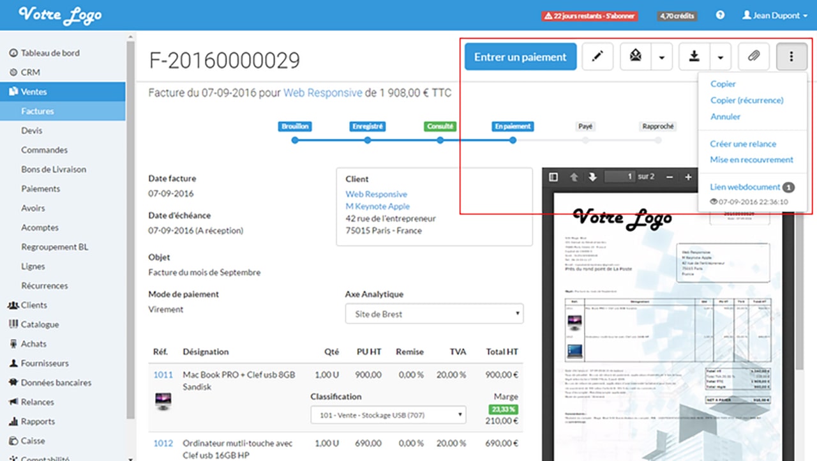The height and width of the screenshot is (461, 817).
Task: Toggle the three-dot more actions button
Action: tap(791, 57)
